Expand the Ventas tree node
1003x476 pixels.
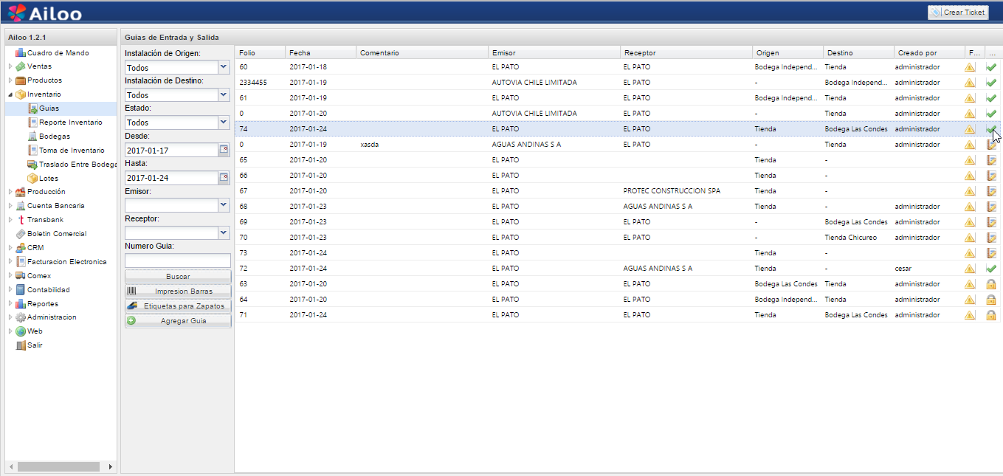[10, 66]
